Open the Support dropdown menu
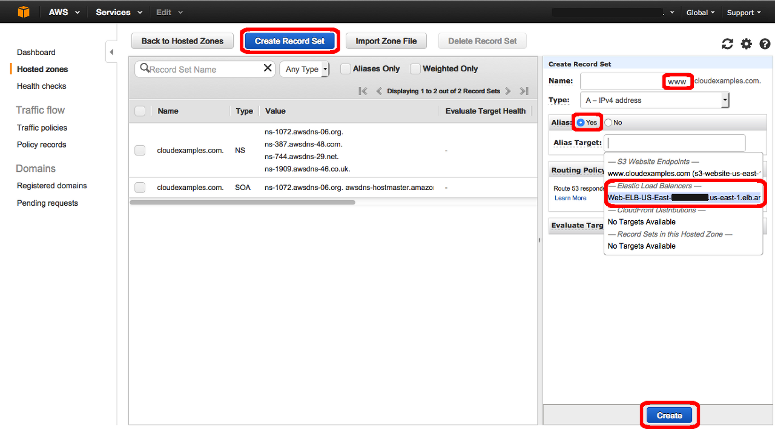 click(744, 12)
